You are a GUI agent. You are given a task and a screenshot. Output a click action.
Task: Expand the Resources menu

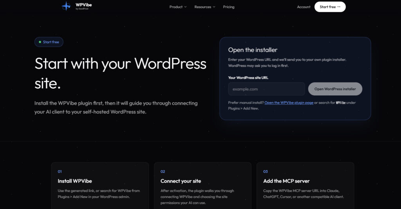point(205,7)
